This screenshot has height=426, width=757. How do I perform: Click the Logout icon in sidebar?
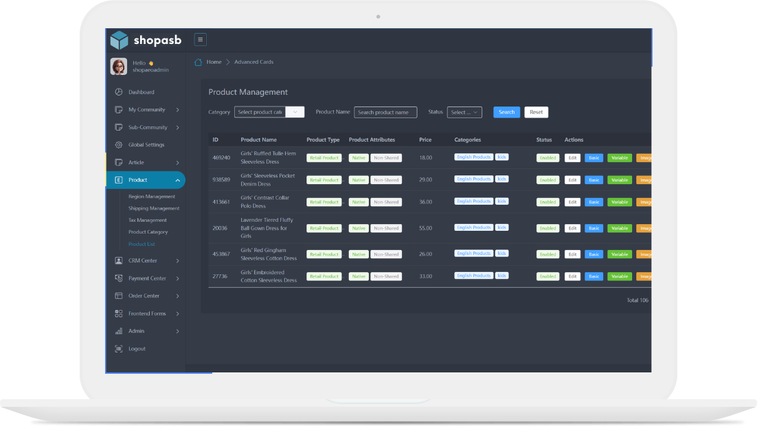pos(118,349)
